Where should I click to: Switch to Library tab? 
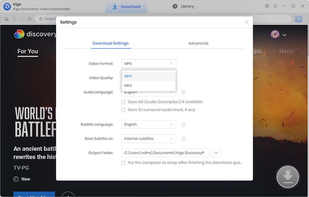click(183, 6)
